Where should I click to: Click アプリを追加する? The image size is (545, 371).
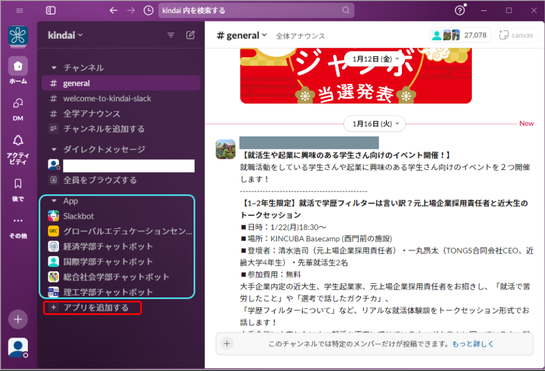click(x=95, y=308)
